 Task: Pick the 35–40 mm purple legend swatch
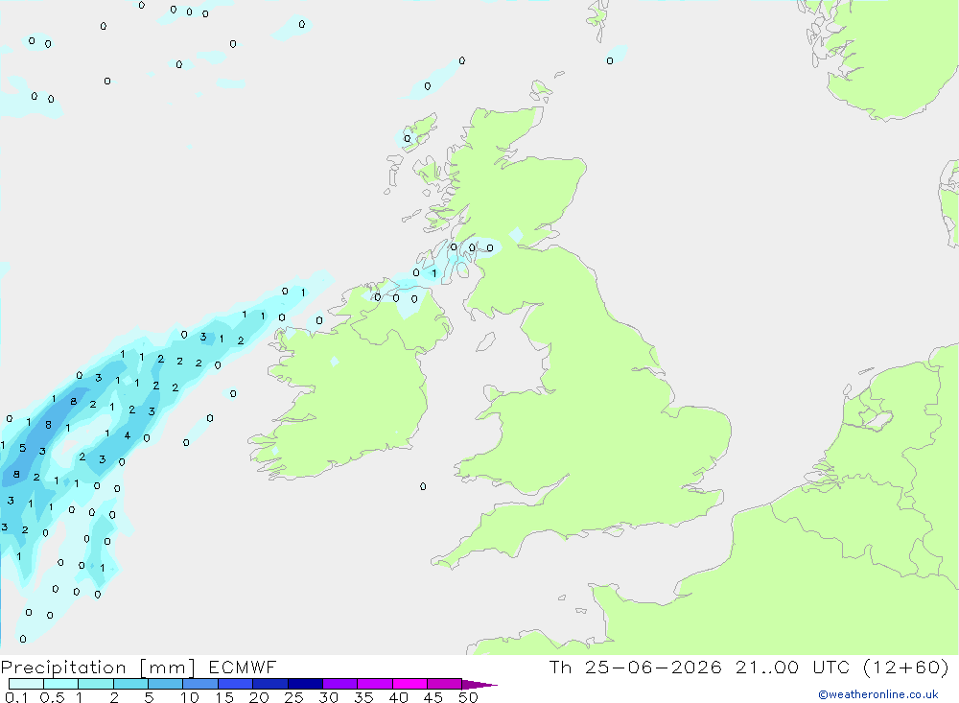coord(375,684)
